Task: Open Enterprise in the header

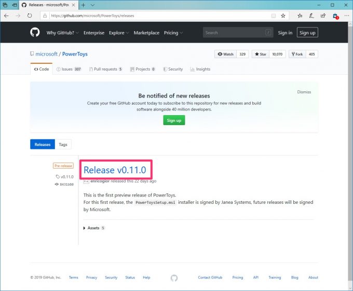Action: tap(94, 33)
